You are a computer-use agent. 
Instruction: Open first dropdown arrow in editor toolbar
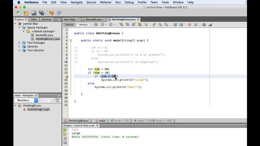(106, 24)
